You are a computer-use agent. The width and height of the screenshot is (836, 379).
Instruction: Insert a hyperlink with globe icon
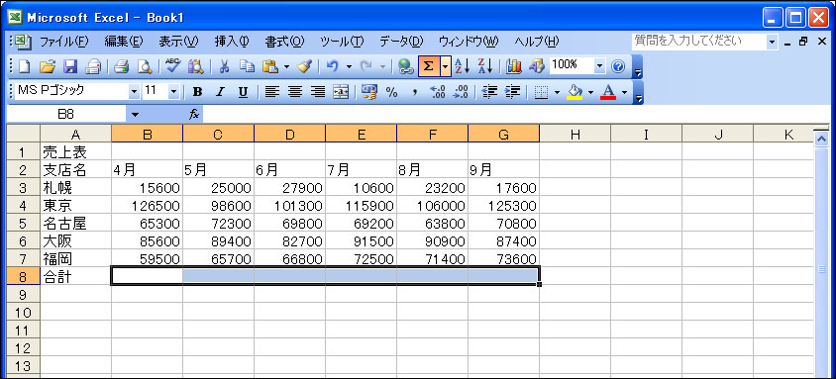(406, 66)
